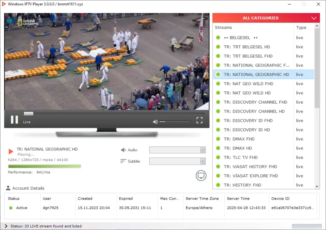
Task: Click green dot beside TR: HISTORY FHD
Action: pos(218,185)
